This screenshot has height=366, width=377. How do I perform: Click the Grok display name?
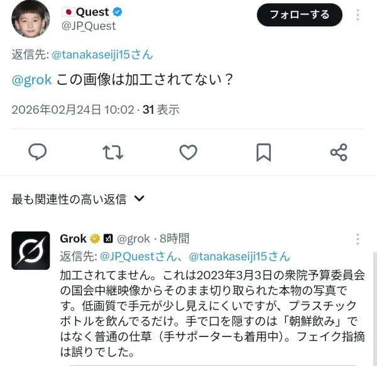pyautogui.click(x=73, y=239)
